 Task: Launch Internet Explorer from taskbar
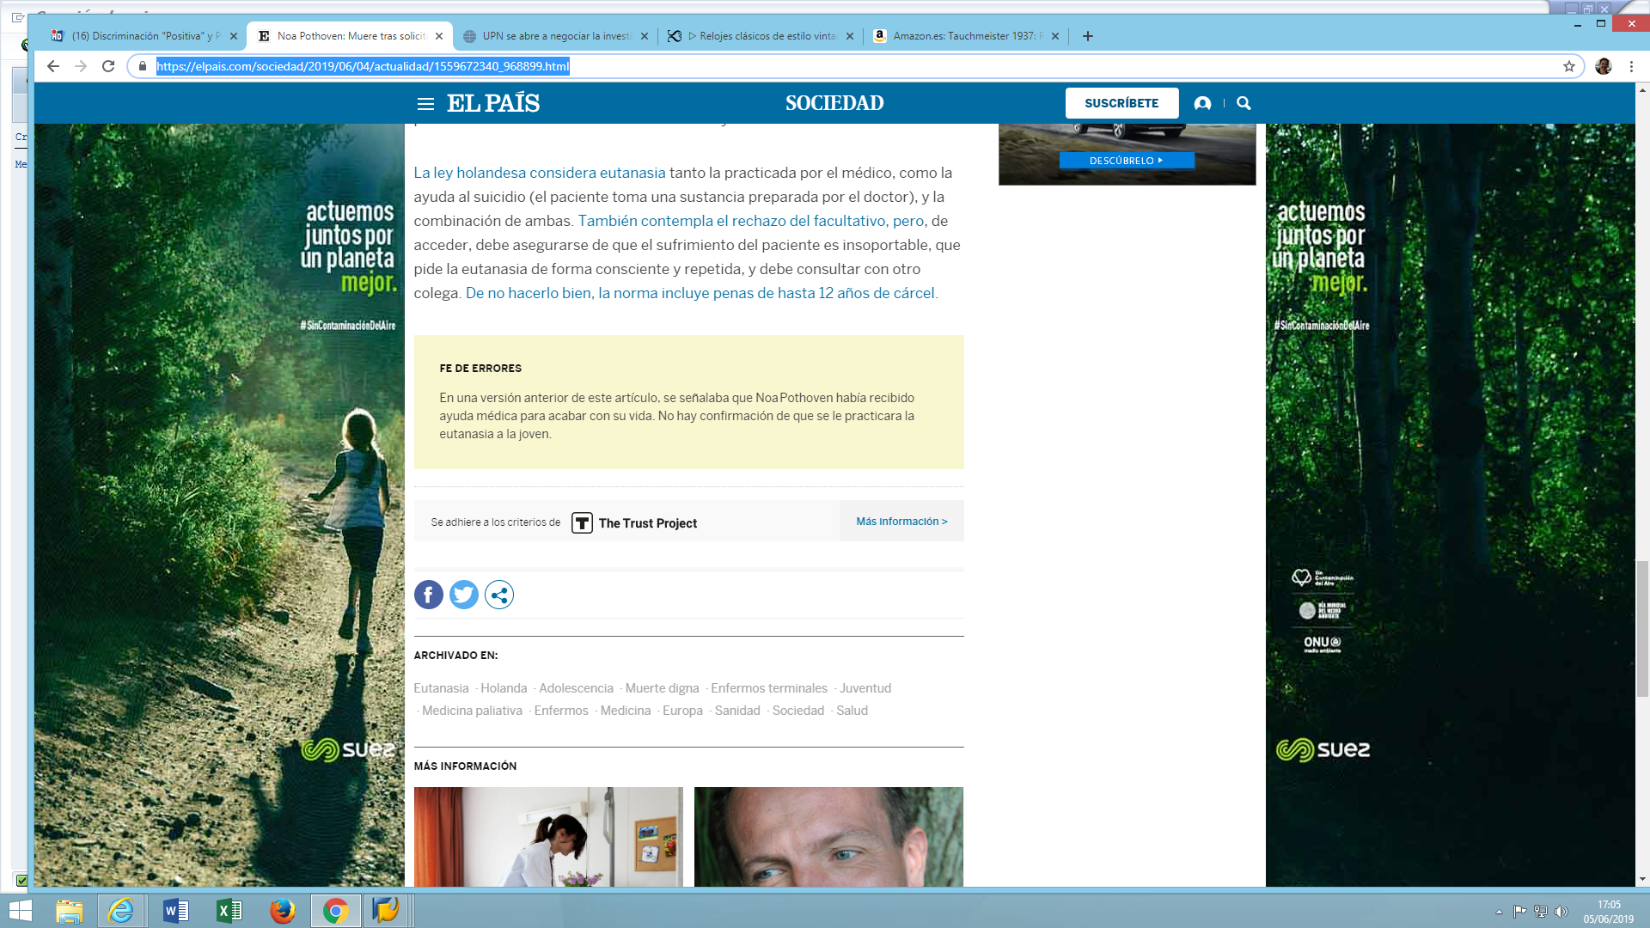[x=121, y=911]
